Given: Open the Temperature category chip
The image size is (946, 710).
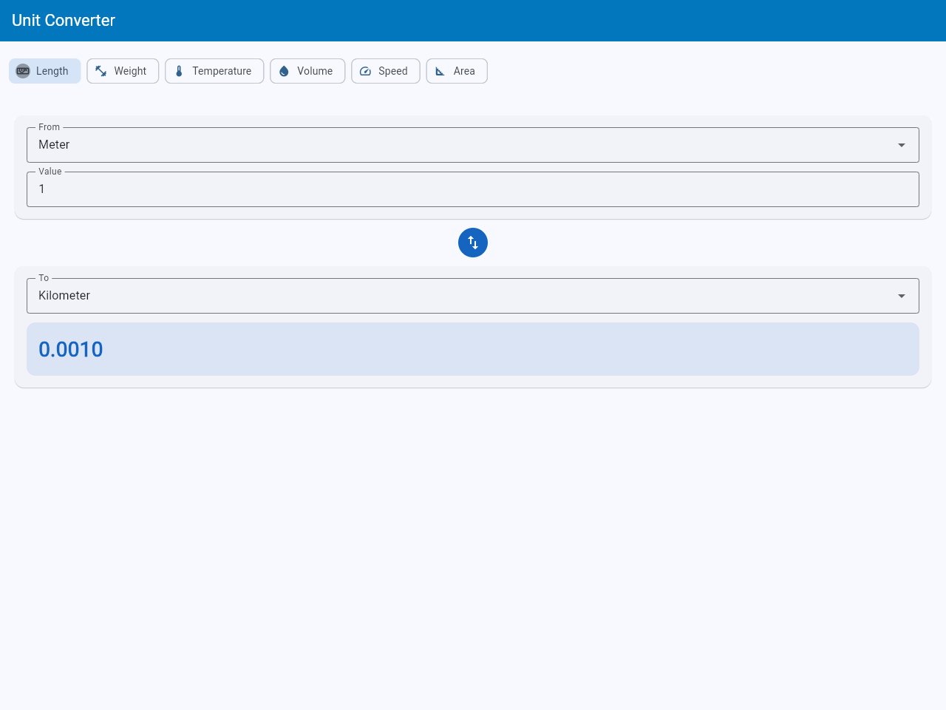Looking at the screenshot, I should 214,71.
